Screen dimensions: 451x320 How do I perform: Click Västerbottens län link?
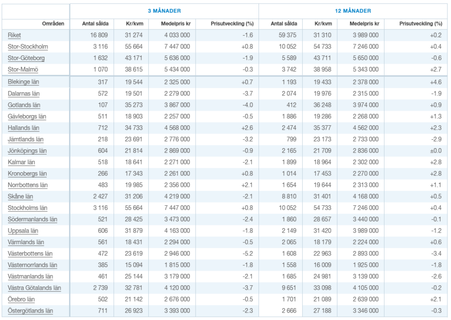tap(30, 254)
